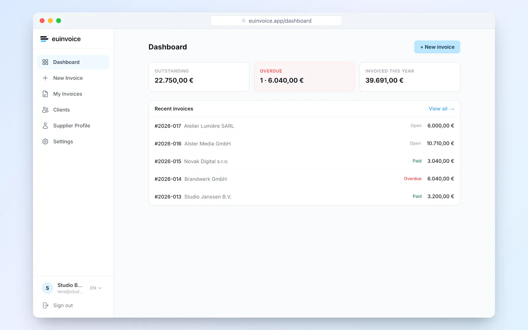
Task: Follow the View all link
Action: 441,109
